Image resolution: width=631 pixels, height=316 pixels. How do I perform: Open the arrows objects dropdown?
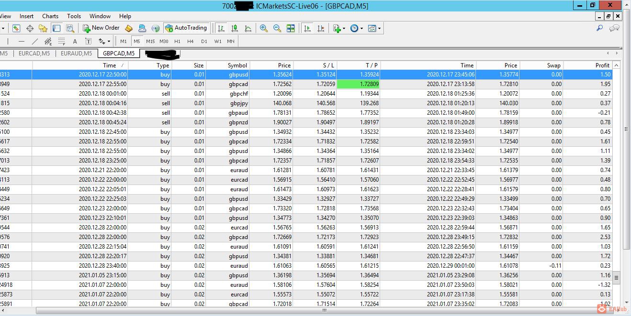104,41
